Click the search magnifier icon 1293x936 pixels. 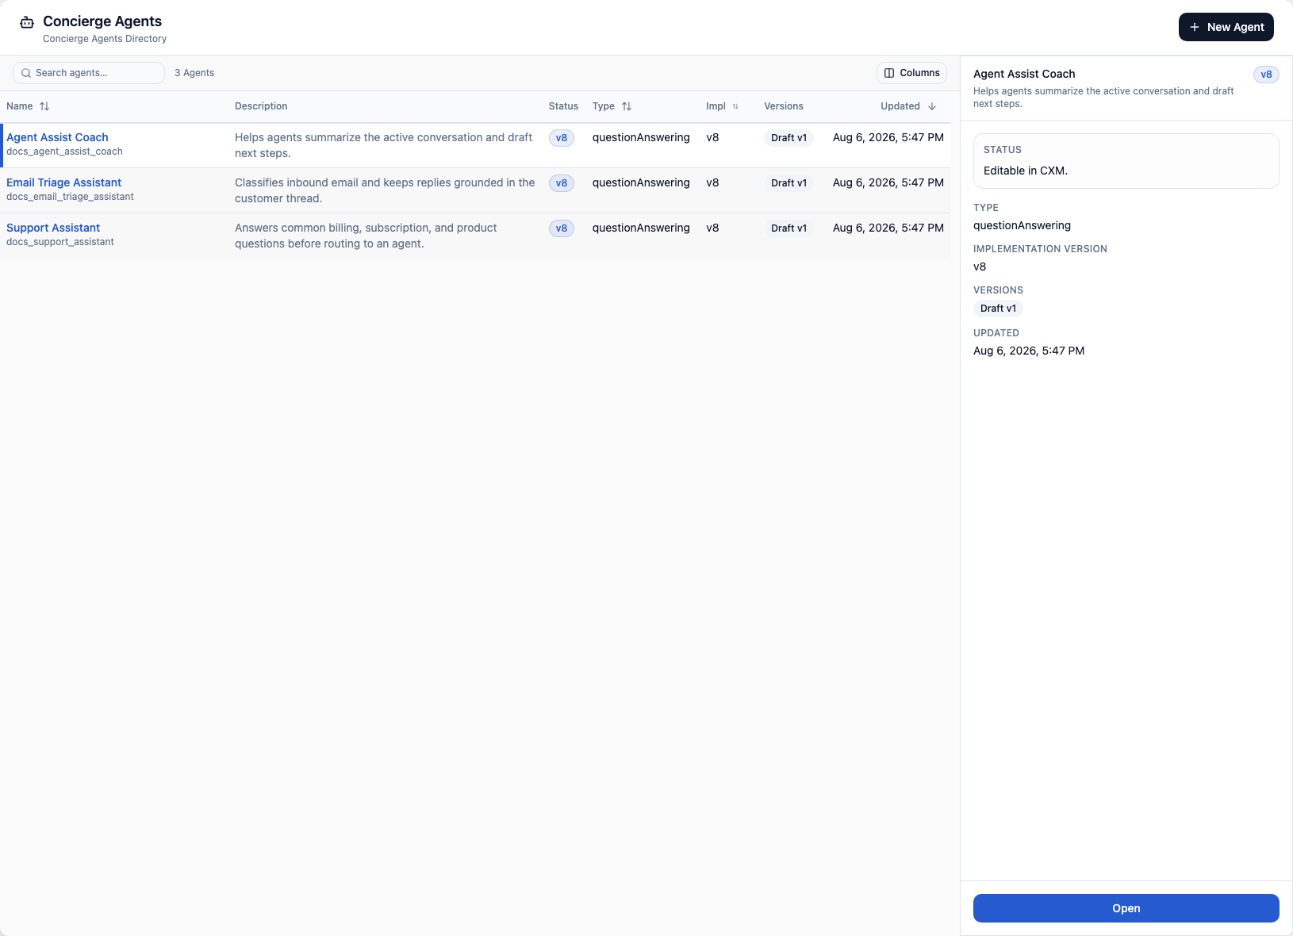[x=26, y=73]
